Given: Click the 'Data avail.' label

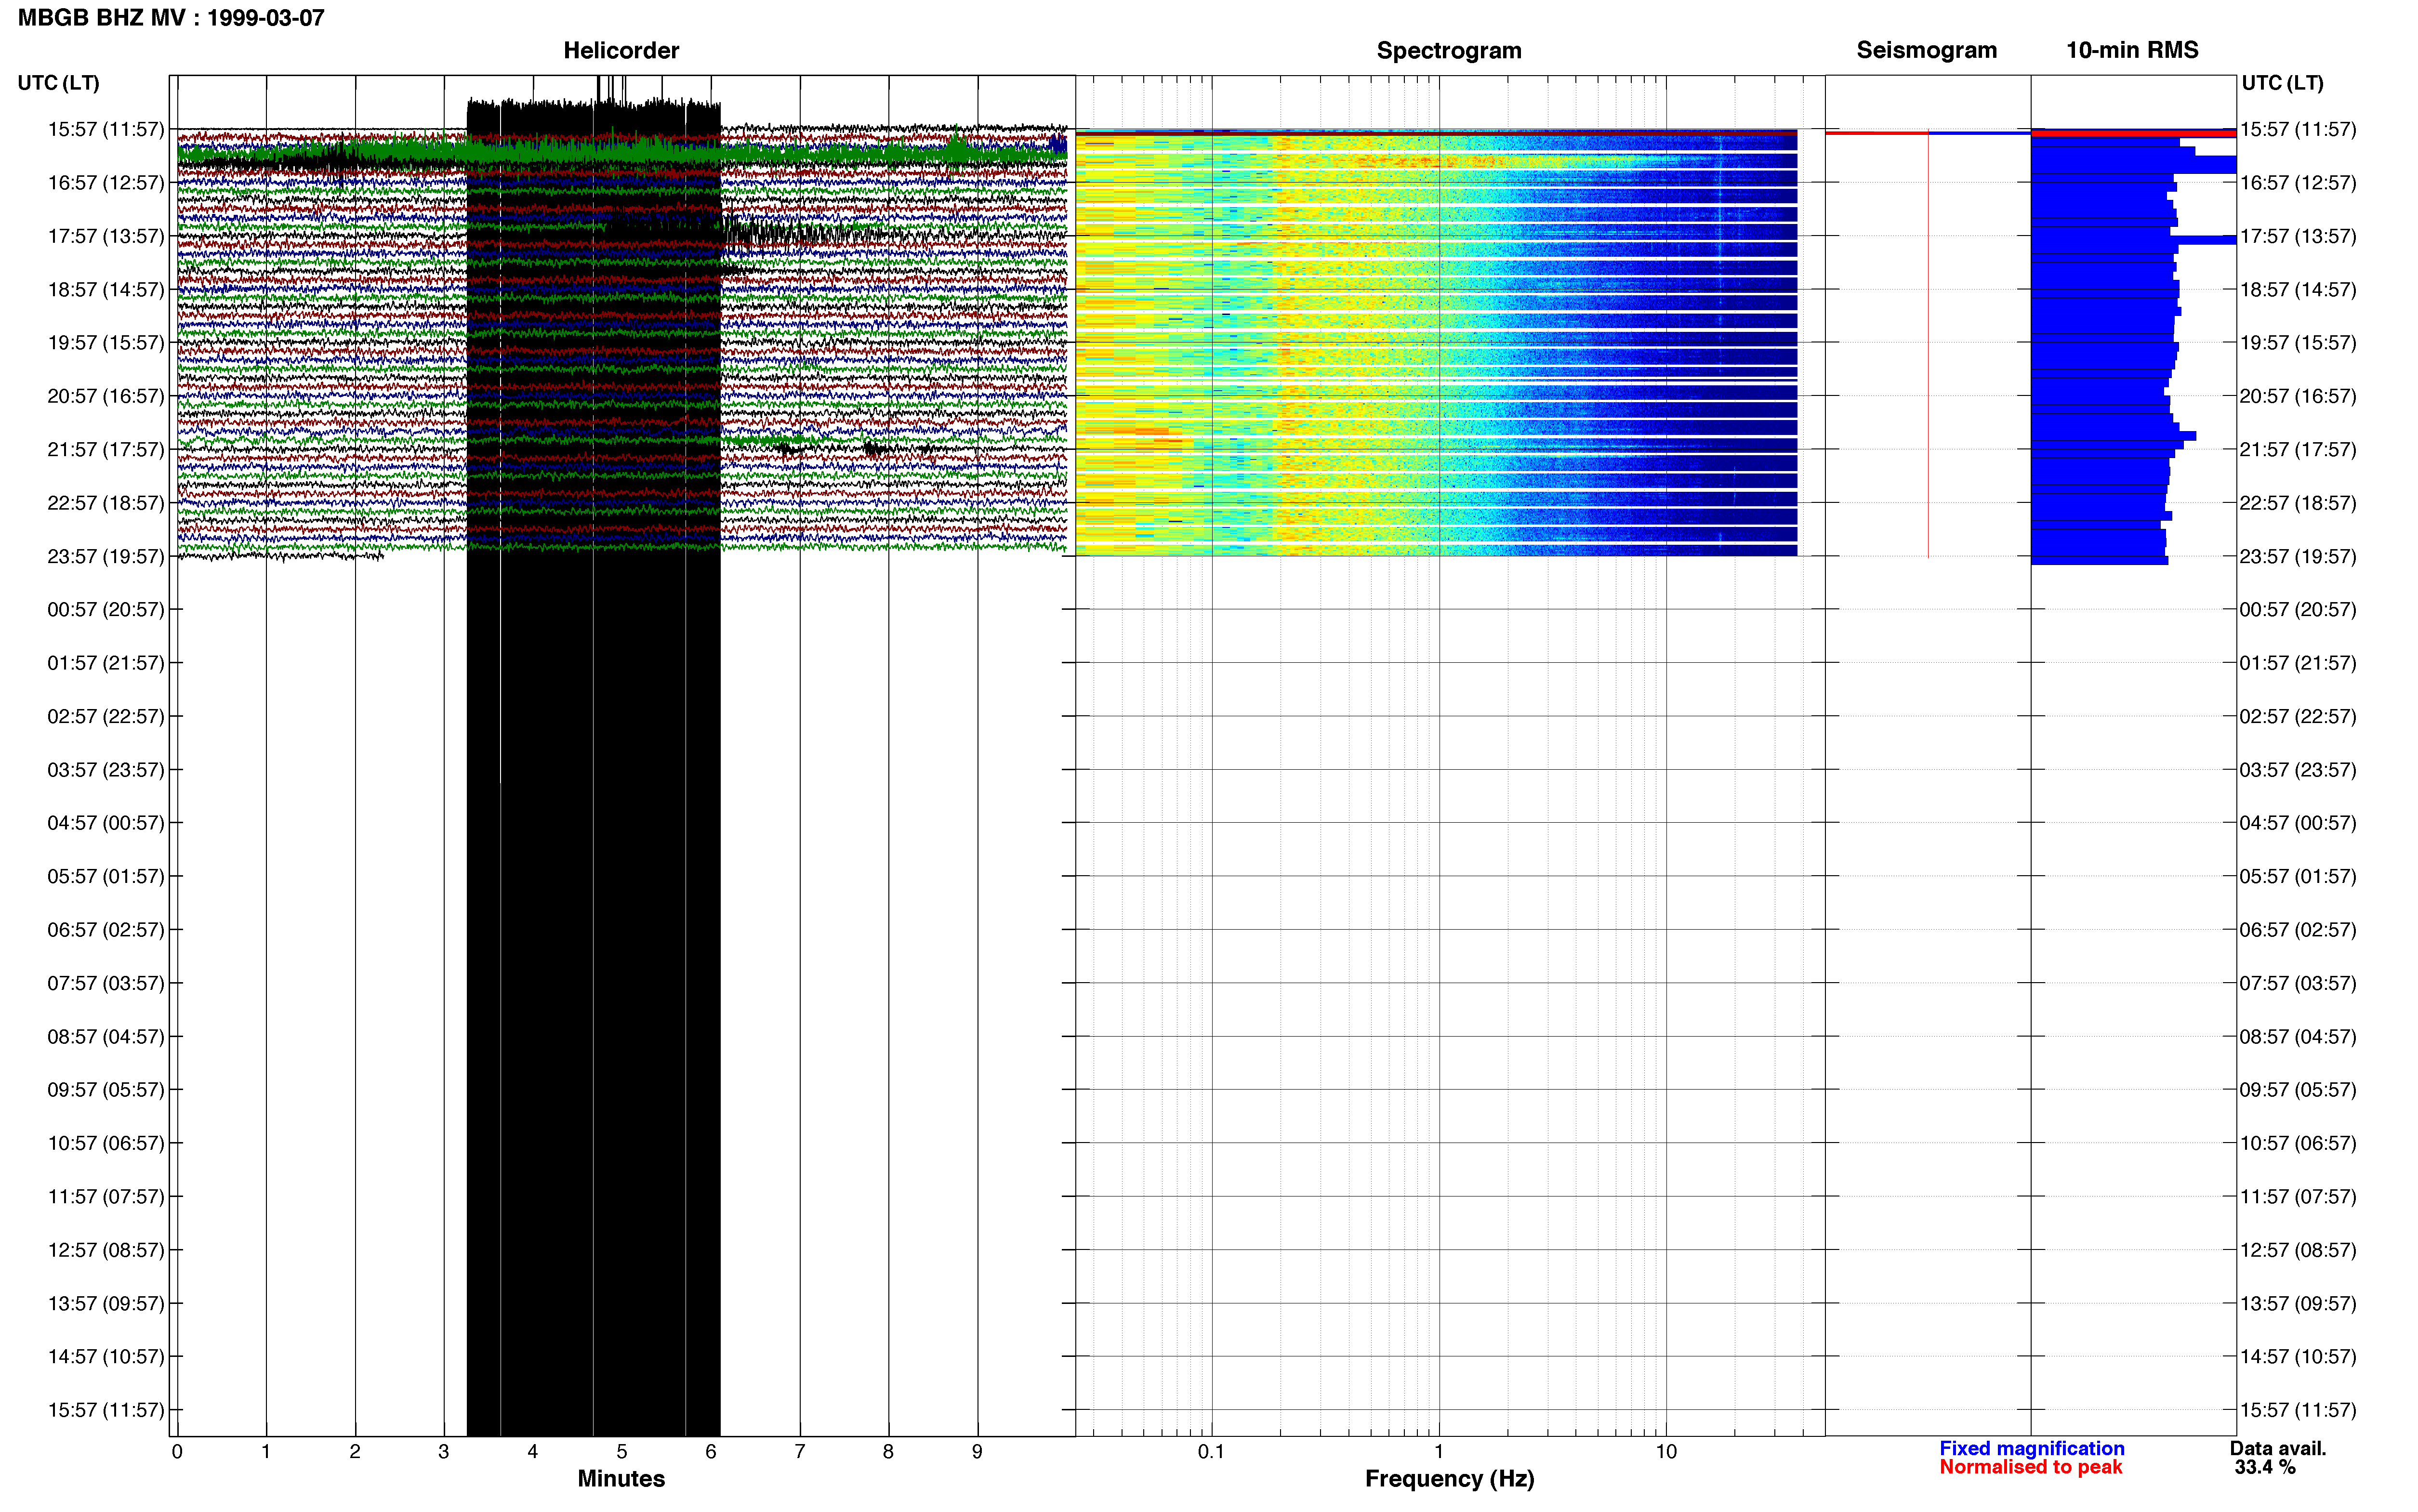Looking at the screenshot, I should tap(2278, 1448).
